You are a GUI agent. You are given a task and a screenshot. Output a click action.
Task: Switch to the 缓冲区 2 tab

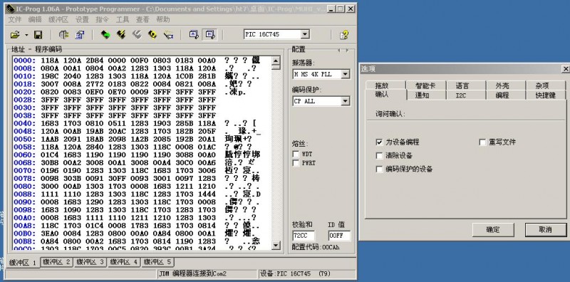pos(56,261)
